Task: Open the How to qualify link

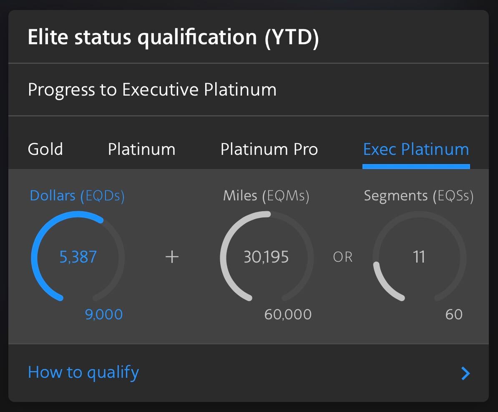Action: click(83, 372)
